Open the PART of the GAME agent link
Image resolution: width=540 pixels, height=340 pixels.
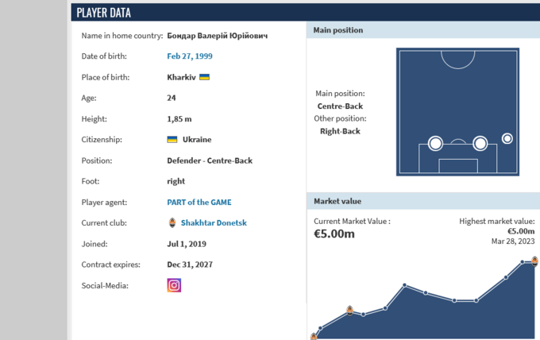pos(199,202)
